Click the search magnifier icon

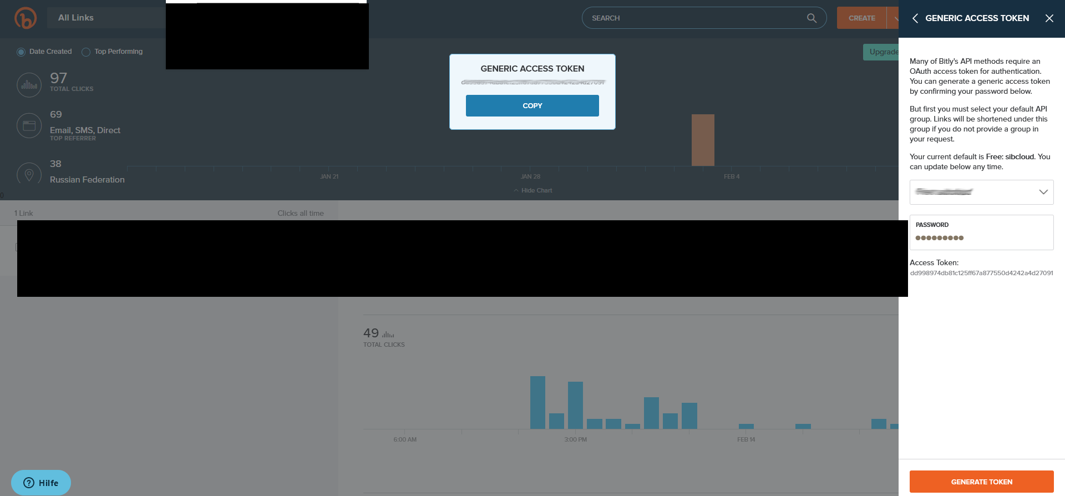click(812, 18)
